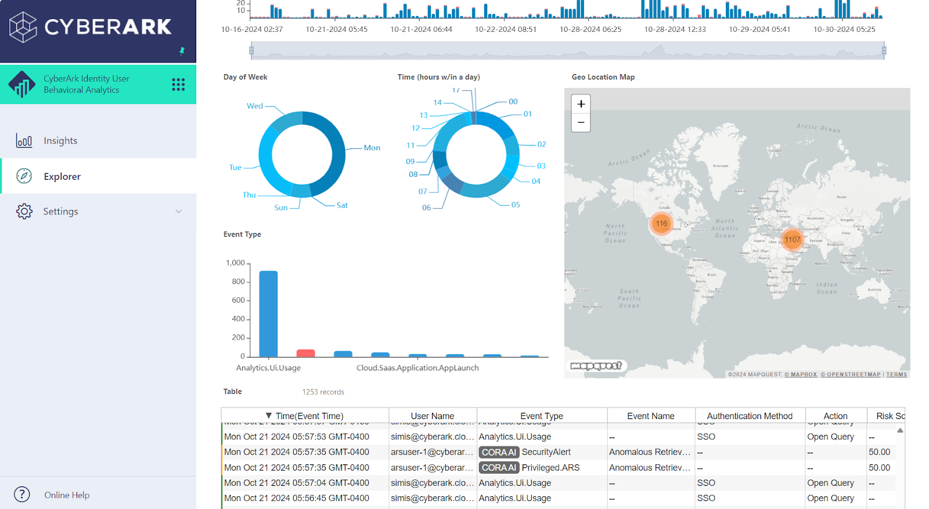929x509 pixels.
Task: Click the 116 map cluster marker
Action: (x=661, y=223)
